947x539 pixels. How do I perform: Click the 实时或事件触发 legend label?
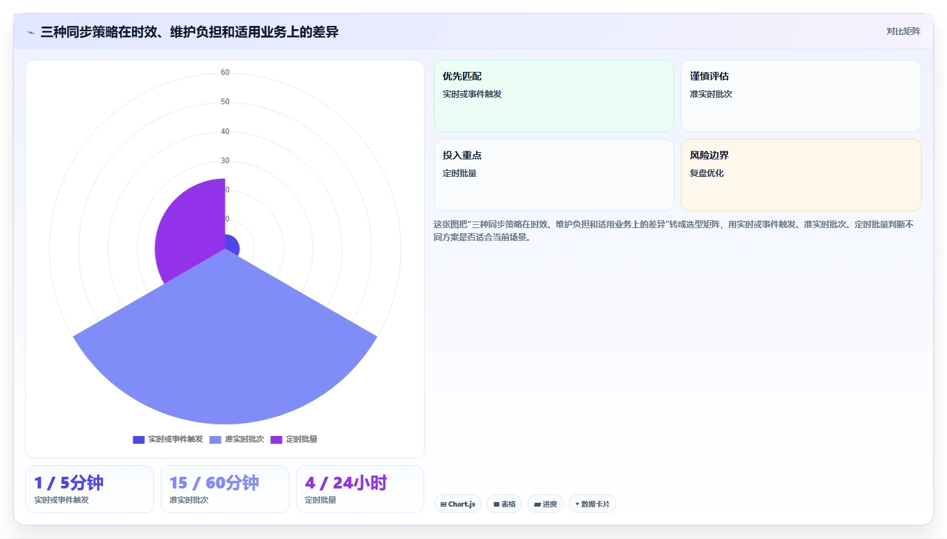pos(176,439)
